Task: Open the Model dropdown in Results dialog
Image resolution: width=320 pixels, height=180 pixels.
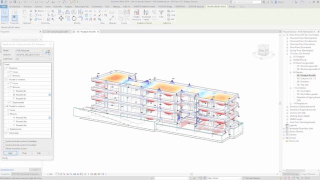Action: click(x=30, y=50)
